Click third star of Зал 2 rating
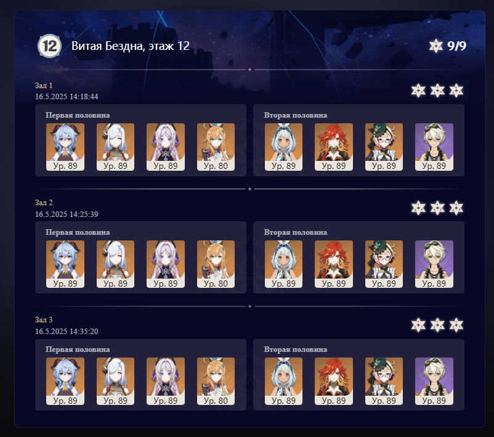The image size is (494, 437). [x=456, y=208]
